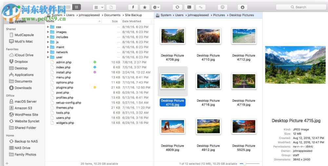Viewport: 328px width, 166px height.
Task: Adjust the icon size slider
Action: click(250, 164)
